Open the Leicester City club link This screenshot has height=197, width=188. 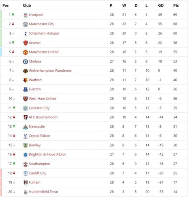click(39, 108)
